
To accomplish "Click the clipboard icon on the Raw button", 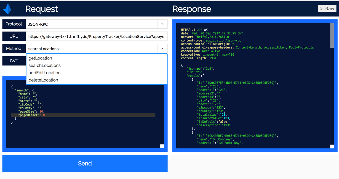I will [321, 9].
